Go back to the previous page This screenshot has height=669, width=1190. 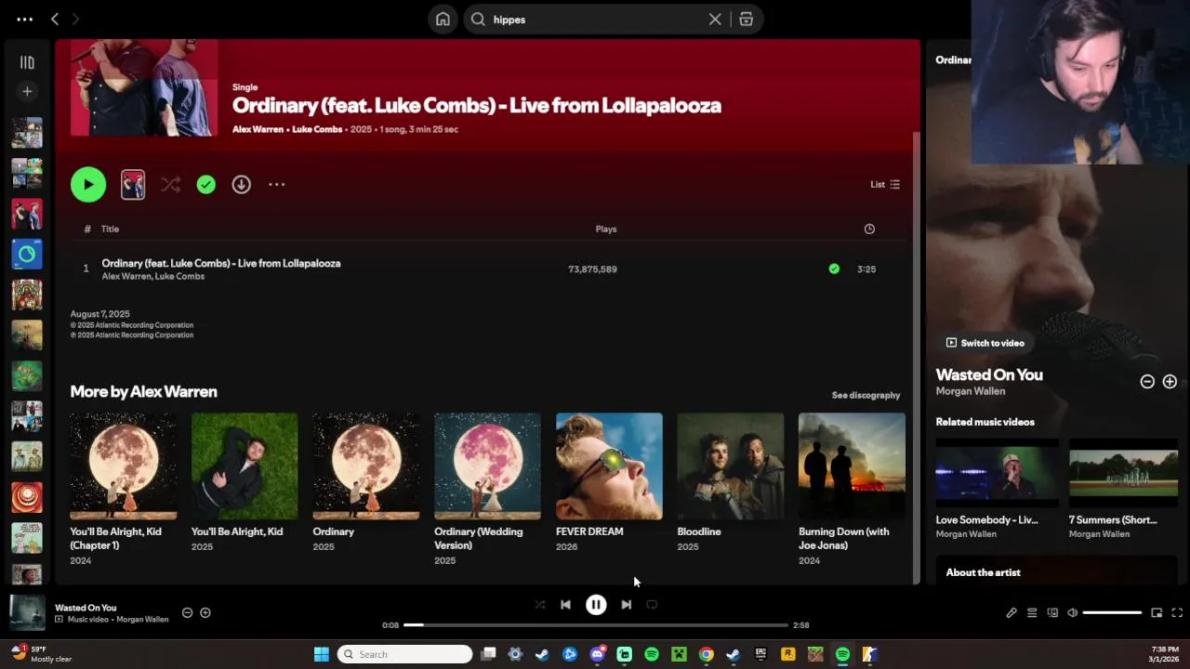pyautogui.click(x=55, y=19)
